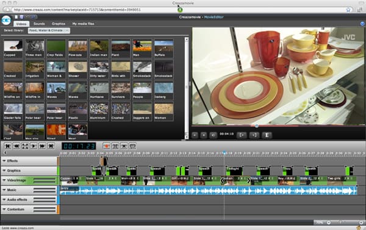
Task: Click the round Creaza logo icon
Action: coord(6,20)
